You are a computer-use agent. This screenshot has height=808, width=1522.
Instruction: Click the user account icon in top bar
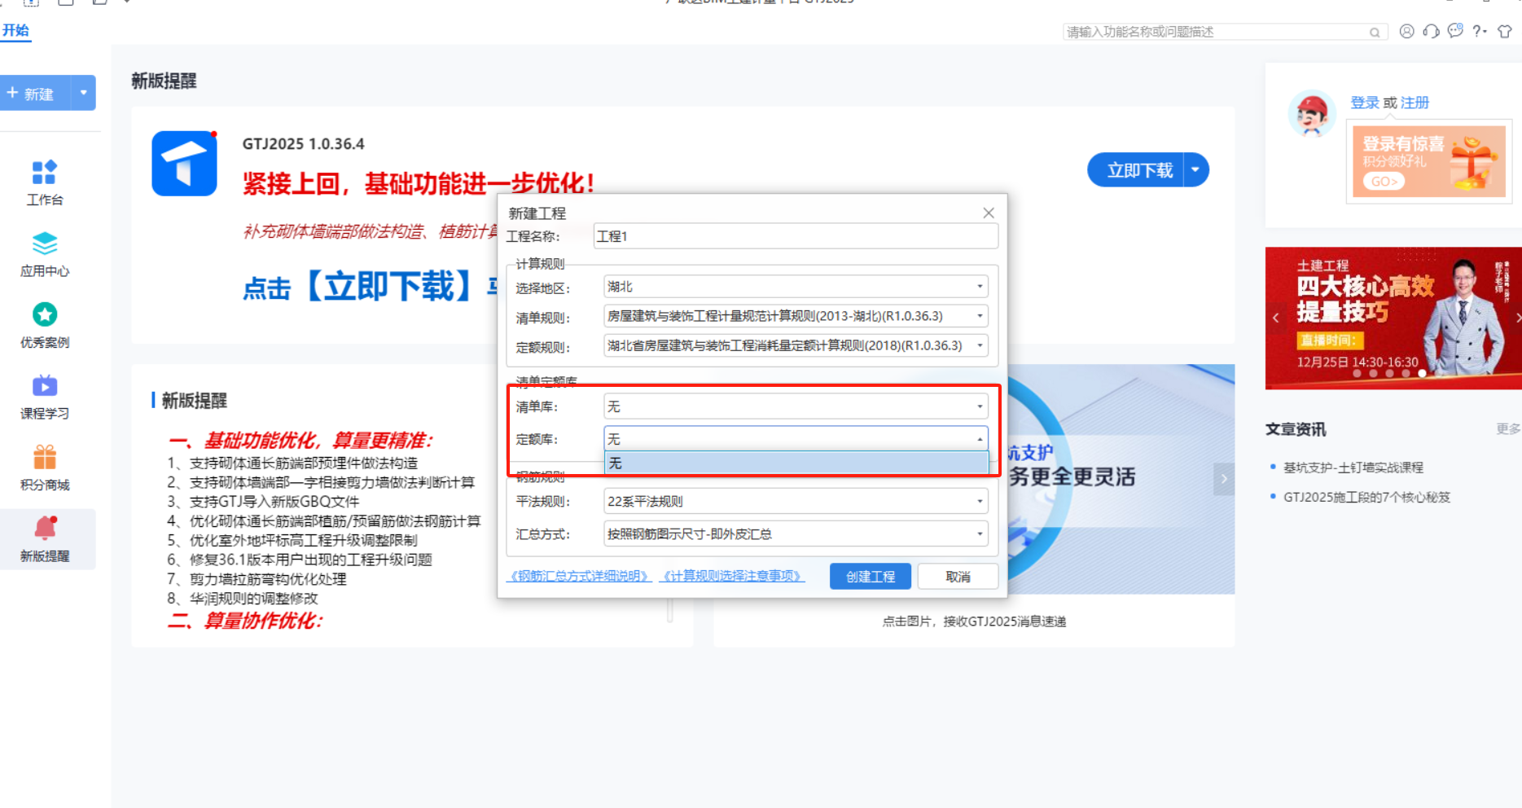[x=1406, y=32]
